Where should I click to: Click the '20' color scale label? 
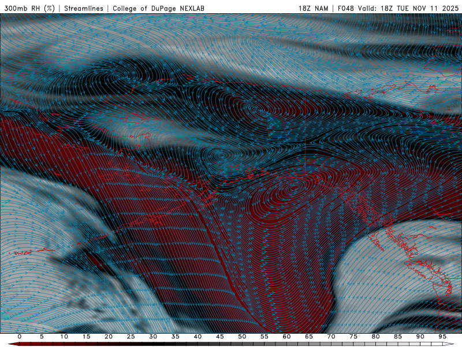click(109, 337)
